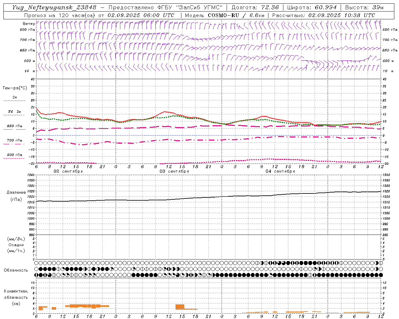Image resolution: width=399 pixels, height=319 pixels.
Task: Click the dotted line sample under 500 гПа legend
Action: 14,159
